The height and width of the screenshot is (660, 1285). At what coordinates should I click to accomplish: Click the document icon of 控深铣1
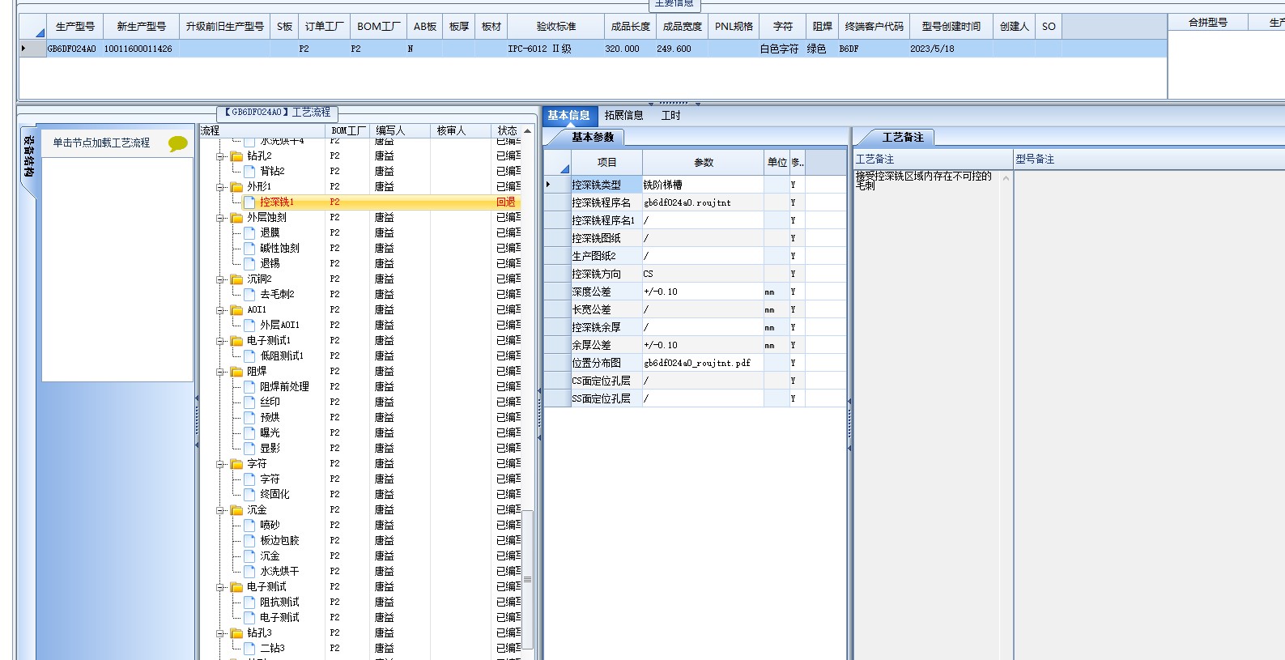click(x=249, y=202)
